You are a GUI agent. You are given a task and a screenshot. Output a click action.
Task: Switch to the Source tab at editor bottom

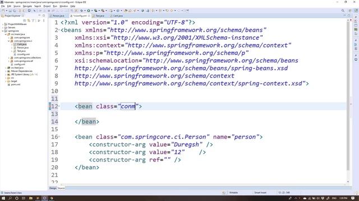(61, 188)
